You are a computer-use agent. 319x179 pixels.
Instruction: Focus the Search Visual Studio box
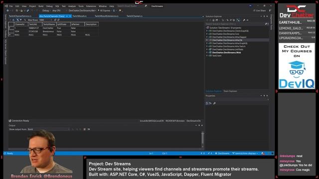click(x=132, y=6)
